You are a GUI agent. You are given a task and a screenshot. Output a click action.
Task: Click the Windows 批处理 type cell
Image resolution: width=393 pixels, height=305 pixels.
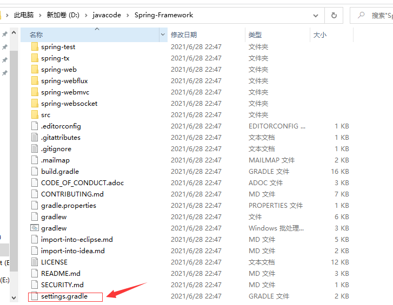pyautogui.click(x=276, y=228)
